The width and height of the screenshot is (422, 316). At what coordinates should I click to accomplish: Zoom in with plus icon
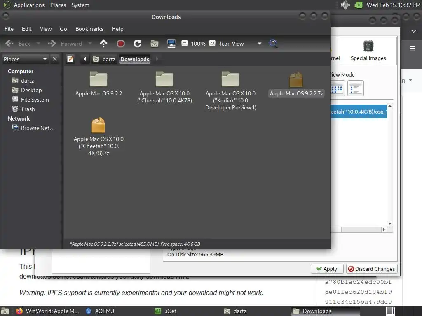(x=212, y=43)
